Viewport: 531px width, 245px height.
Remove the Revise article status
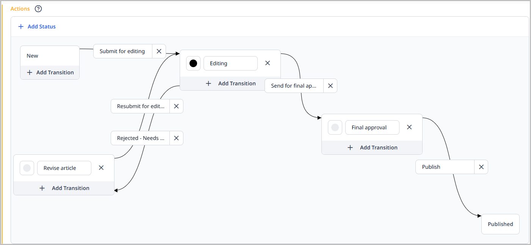point(101,167)
